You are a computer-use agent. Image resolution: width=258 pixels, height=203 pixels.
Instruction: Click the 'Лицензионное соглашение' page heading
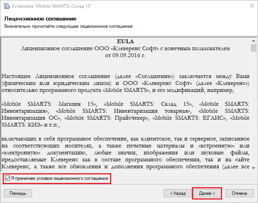coord(40,19)
